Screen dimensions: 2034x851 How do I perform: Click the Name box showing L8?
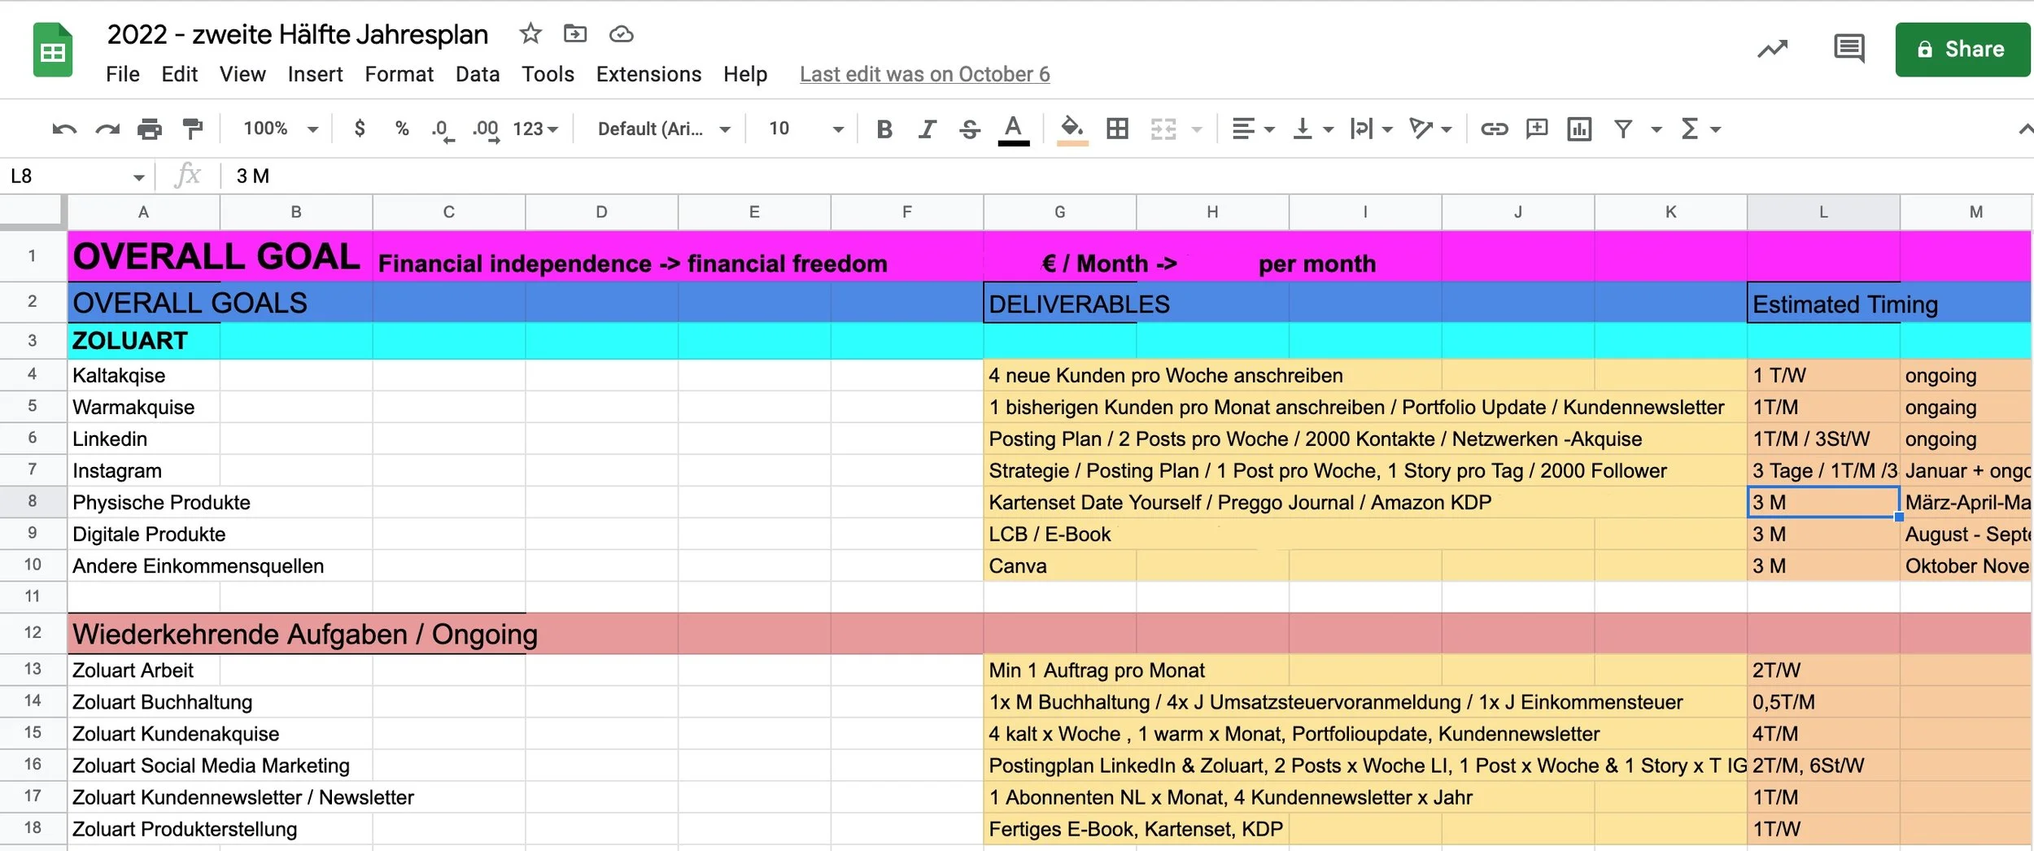(x=76, y=176)
